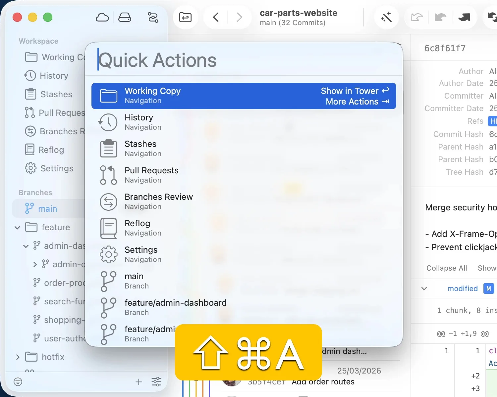
Task: Open sidebar filter options sliders icon
Action: point(156,382)
